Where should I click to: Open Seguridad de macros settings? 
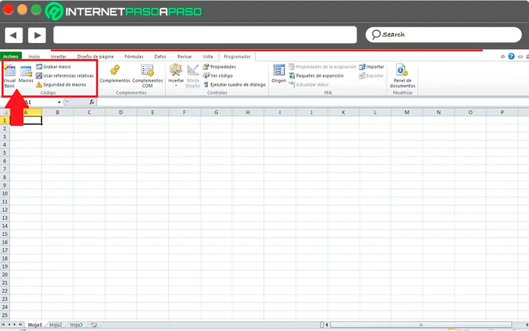[61, 85]
